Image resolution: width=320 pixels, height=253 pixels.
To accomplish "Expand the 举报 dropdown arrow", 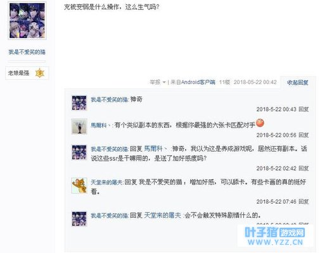I will [164, 82].
